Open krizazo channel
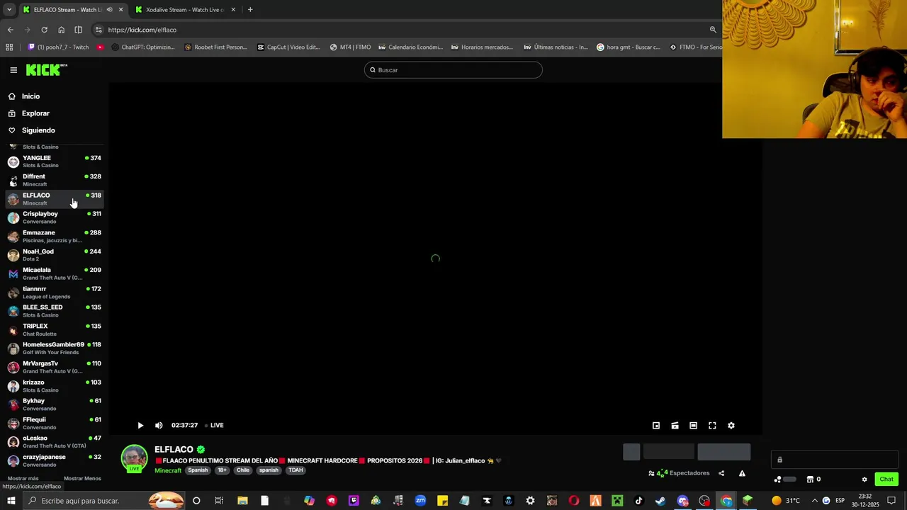This screenshot has height=510, width=907. [x=55, y=386]
